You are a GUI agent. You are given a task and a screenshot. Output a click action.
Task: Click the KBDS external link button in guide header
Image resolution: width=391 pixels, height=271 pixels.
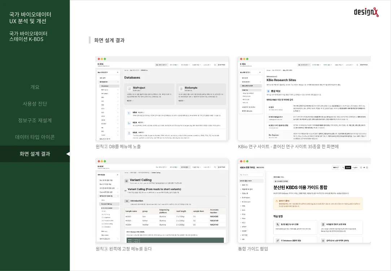pos(336,167)
